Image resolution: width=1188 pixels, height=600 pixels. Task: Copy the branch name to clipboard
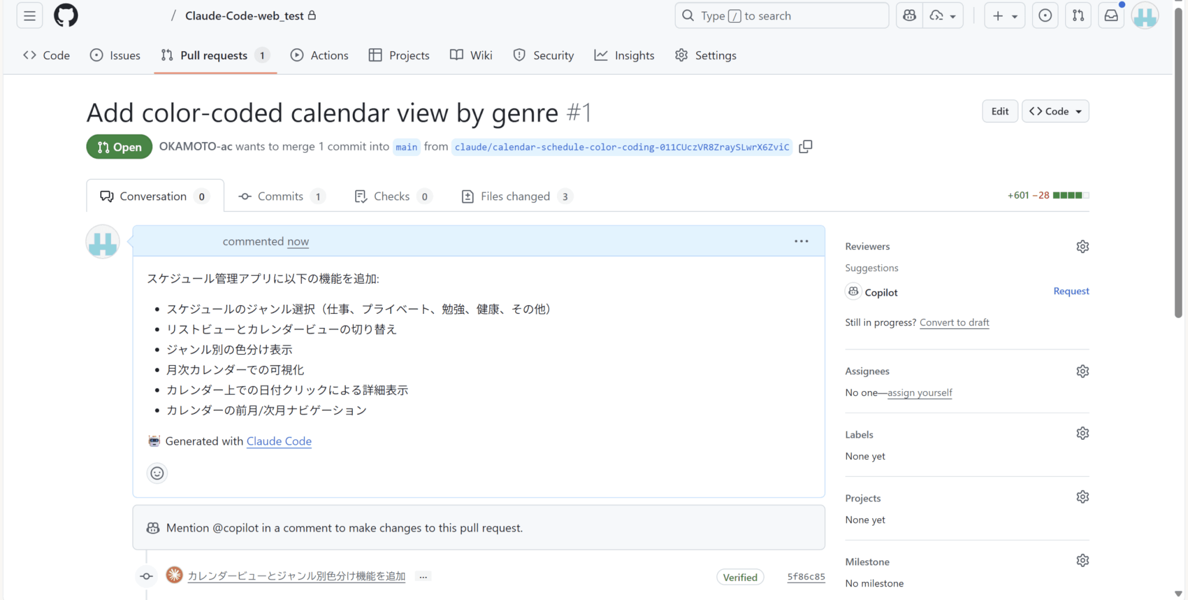click(805, 147)
